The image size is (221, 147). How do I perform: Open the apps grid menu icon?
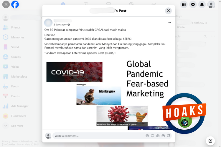tap(184, 4)
